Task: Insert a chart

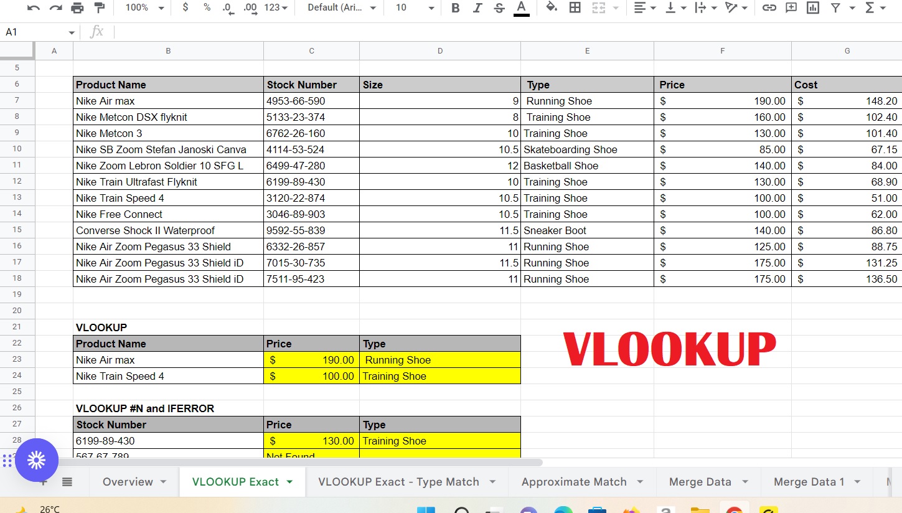Action: pos(812,8)
